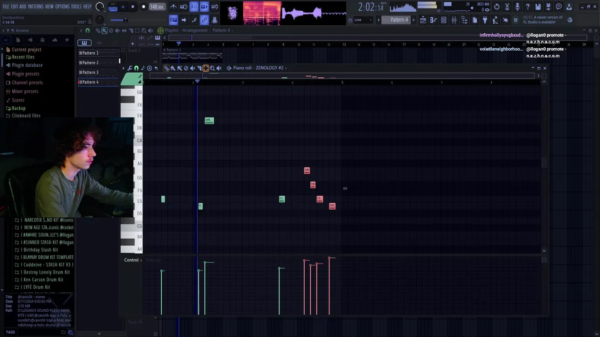Image resolution: width=600 pixels, height=337 pixels.
Task: Open the Browser view icon in toolbar
Action: (464, 20)
